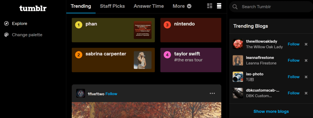Follow thewillowoaklady blog
313x118 pixels.
(x=294, y=44)
